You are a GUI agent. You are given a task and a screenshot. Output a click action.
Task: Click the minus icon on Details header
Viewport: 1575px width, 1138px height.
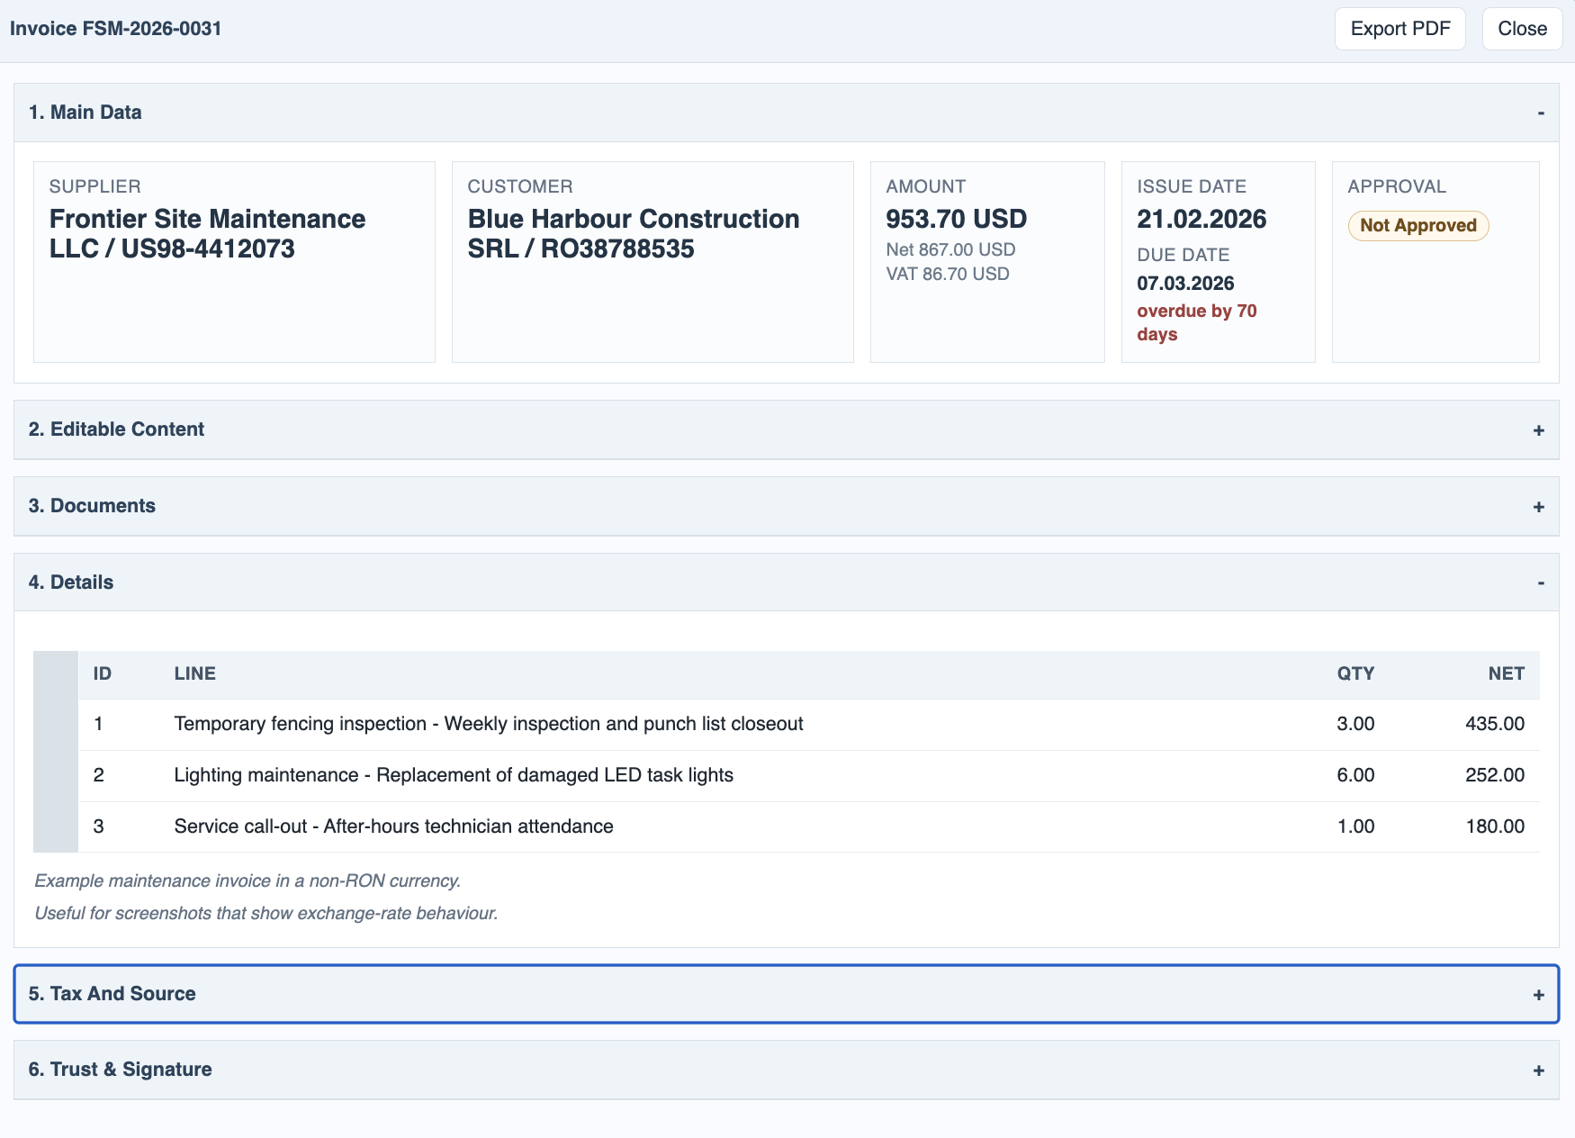point(1541,583)
